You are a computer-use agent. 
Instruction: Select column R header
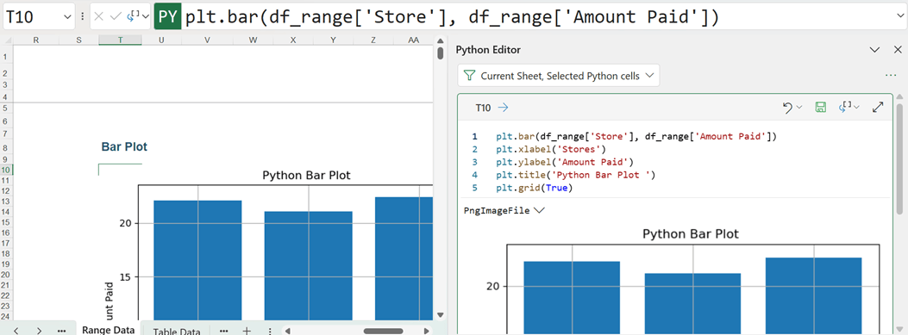(x=36, y=40)
